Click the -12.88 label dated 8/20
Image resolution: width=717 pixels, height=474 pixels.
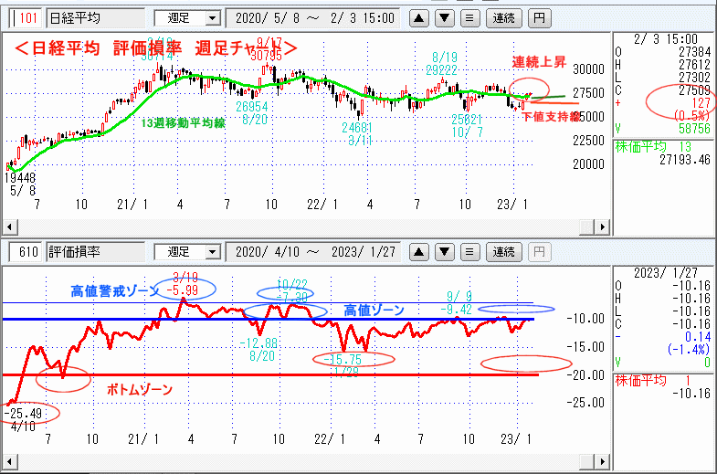tap(258, 343)
